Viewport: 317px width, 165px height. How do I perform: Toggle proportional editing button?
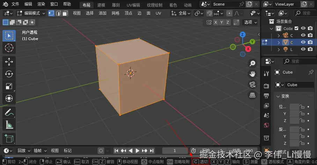[229, 13]
